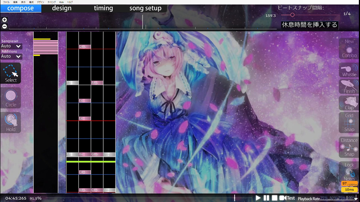Image resolution: width=360 pixels, height=202 pixels.
Task: Activate the Hold note tool
Action: click(10, 123)
